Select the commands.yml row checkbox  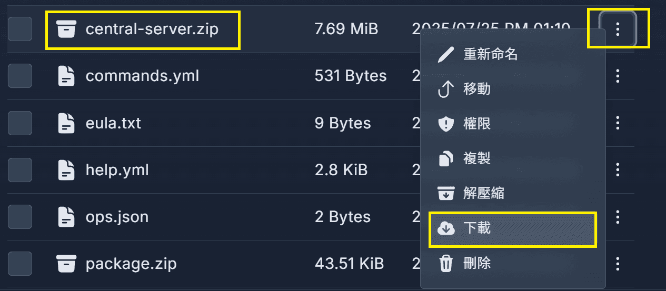coord(20,76)
